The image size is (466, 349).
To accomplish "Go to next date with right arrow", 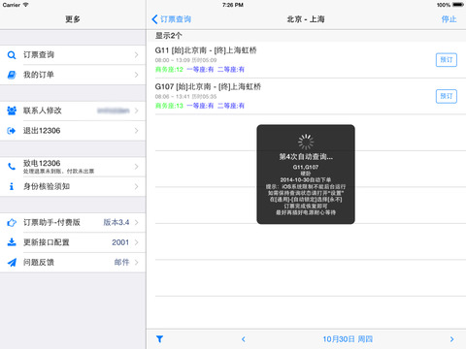I will (x=452, y=339).
